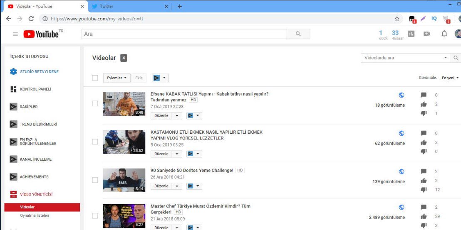
Task: Open the Eylemler actions dropdown
Action: coord(117,78)
